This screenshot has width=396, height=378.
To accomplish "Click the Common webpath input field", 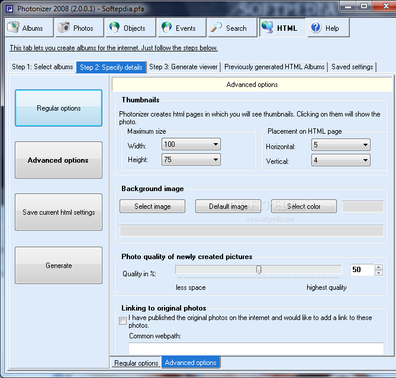I will [x=256, y=349].
